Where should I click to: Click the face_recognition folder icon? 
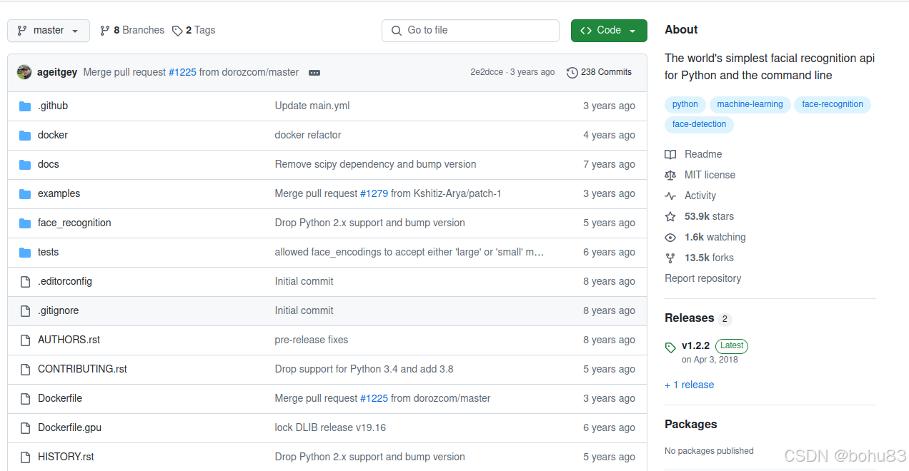coord(25,223)
